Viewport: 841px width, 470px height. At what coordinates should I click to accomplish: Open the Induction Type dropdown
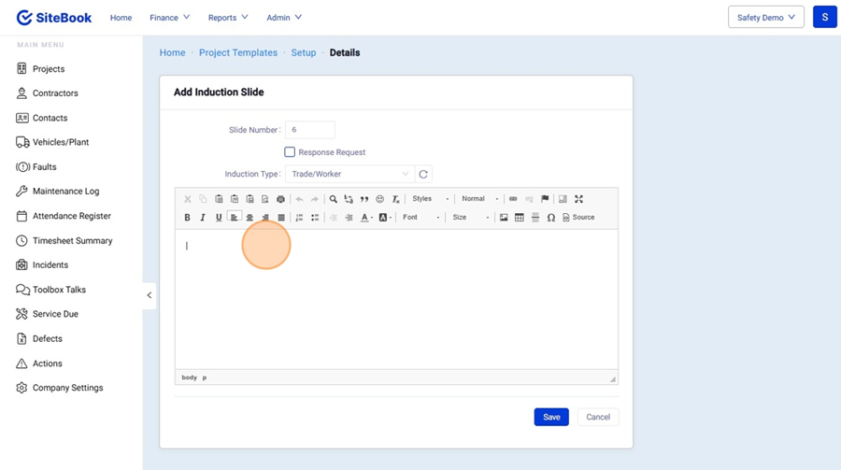pos(349,175)
